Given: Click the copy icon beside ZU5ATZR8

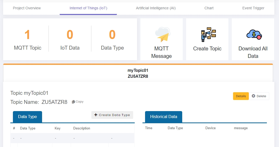Looking at the screenshot, I should tap(73, 102).
